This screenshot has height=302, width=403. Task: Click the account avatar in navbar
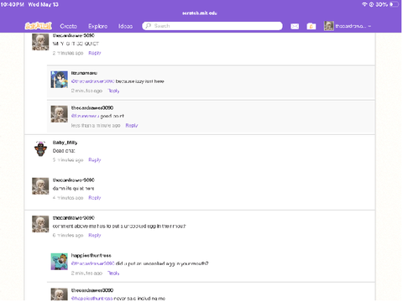329,26
